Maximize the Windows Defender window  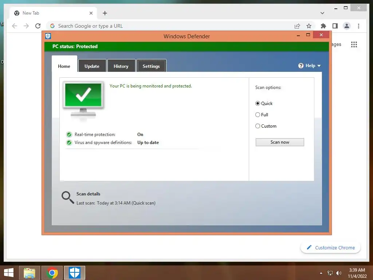[308, 35]
